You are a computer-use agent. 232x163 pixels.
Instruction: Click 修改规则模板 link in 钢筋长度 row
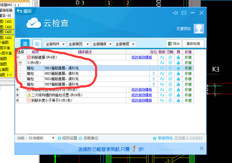tap(142, 100)
